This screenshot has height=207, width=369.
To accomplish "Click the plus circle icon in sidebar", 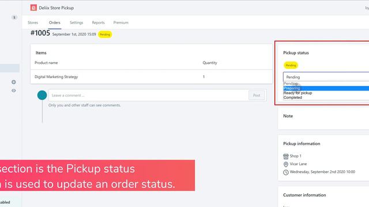I will [x=14, y=82].
